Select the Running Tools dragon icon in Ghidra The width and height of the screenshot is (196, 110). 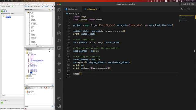tap(2, 103)
